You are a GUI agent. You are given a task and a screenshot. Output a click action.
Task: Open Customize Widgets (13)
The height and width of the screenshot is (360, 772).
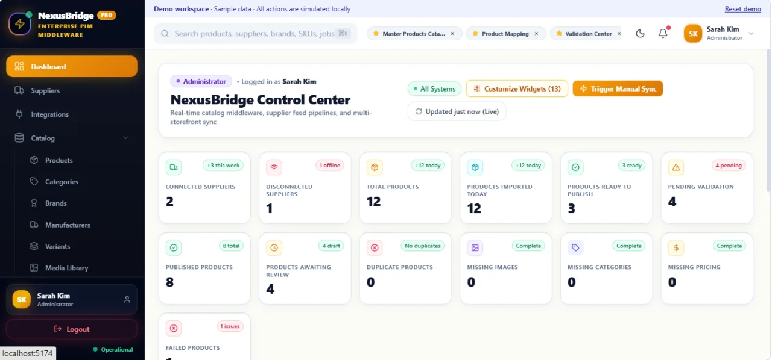click(x=517, y=88)
